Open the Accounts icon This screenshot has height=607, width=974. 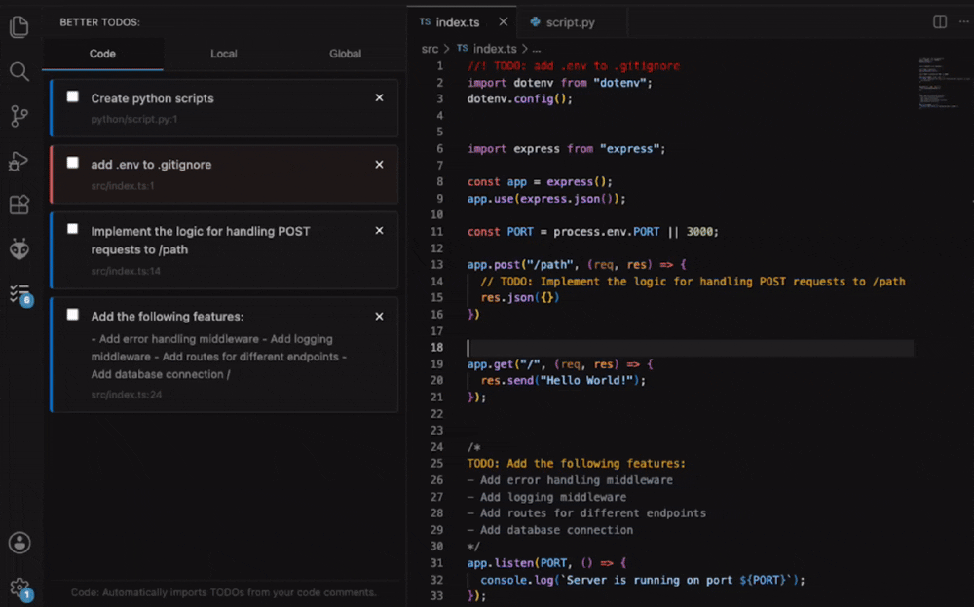(19, 543)
